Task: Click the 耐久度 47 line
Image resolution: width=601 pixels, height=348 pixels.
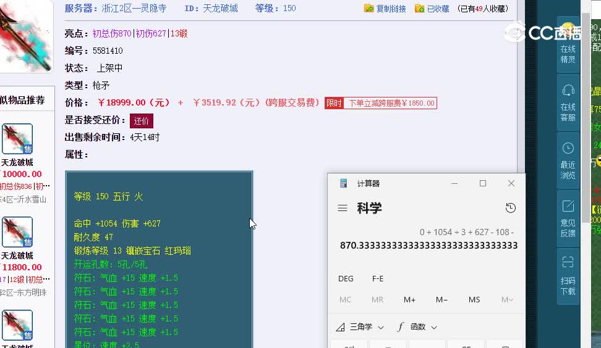Action: tap(93, 237)
